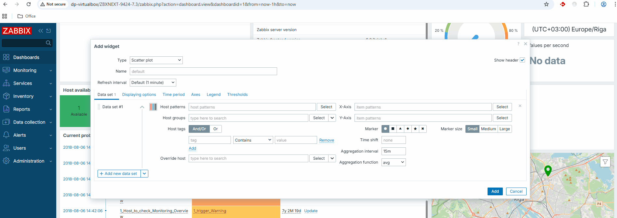Click the Remove tag link
Screen dimensions: 617x218
pyautogui.click(x=327, y=140)
